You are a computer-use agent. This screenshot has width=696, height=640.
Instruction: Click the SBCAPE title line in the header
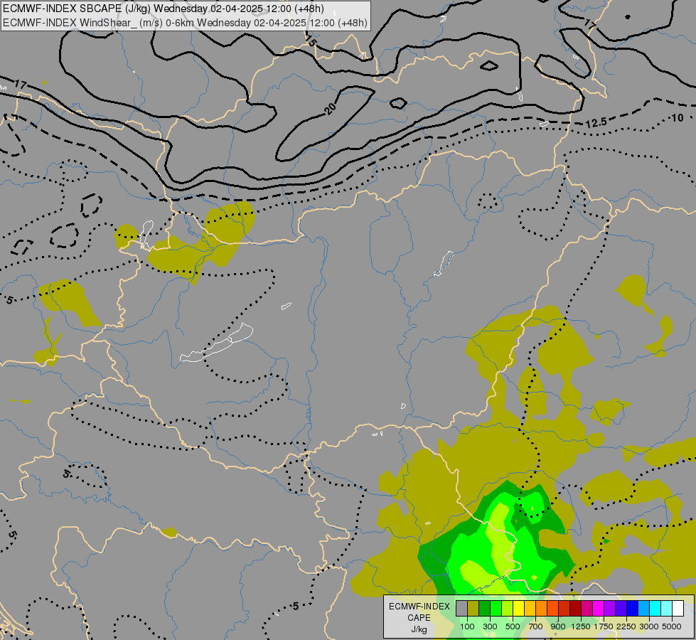click(164, 9)
